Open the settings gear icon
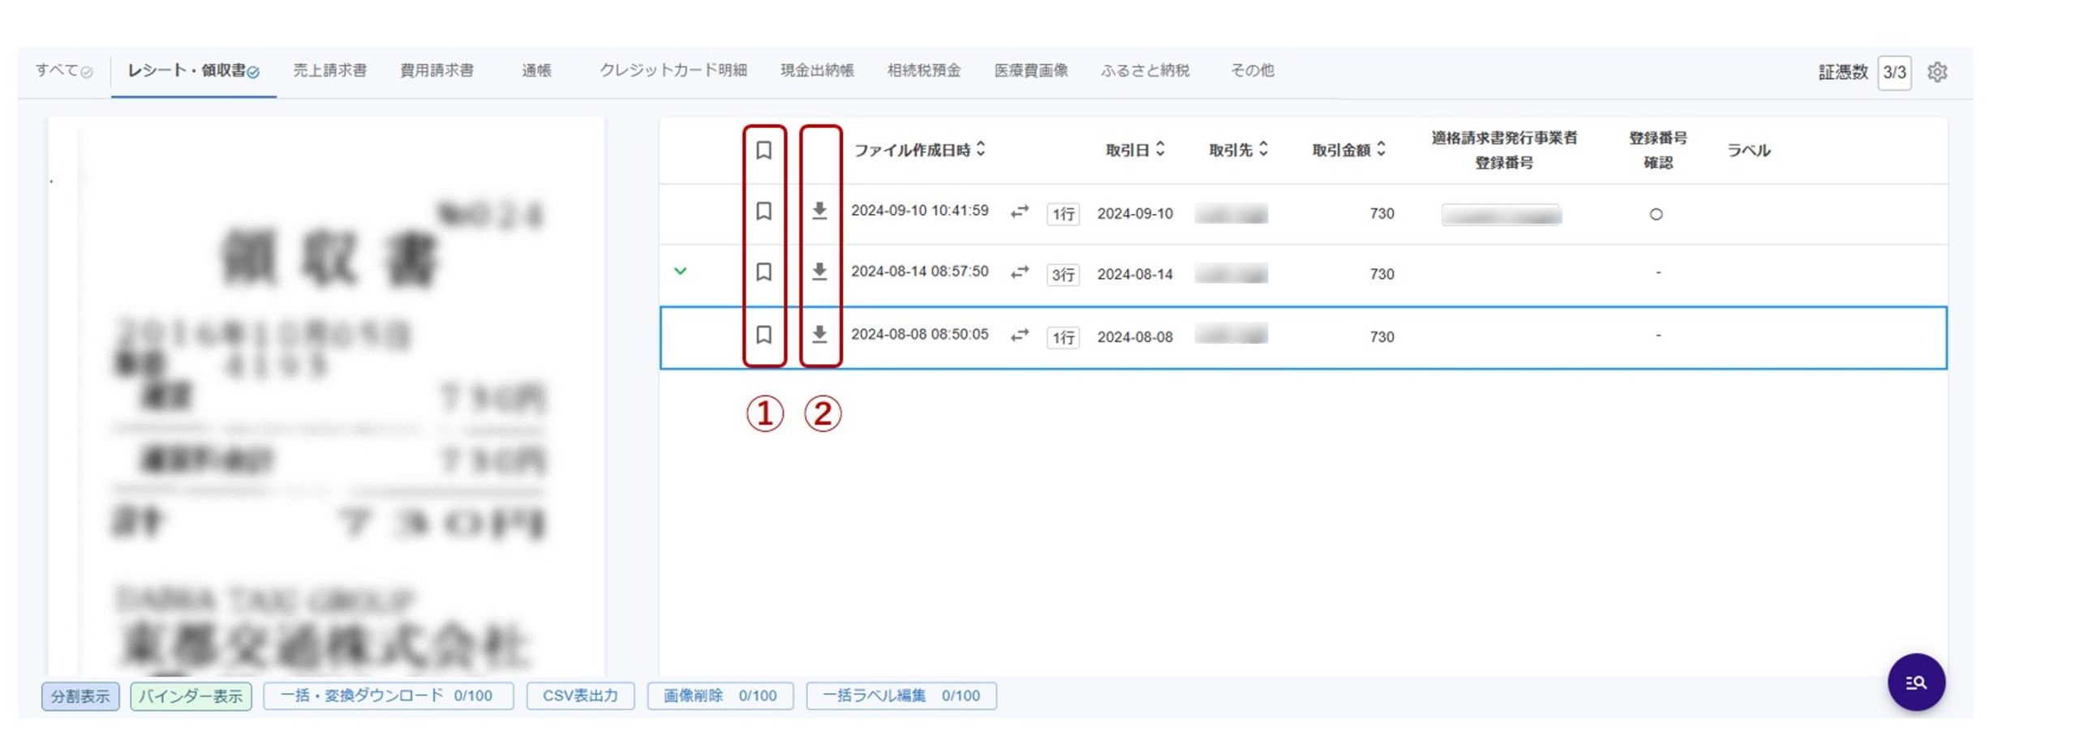The height and width of the screenshot is (736, 2077). click(1937, 72)
